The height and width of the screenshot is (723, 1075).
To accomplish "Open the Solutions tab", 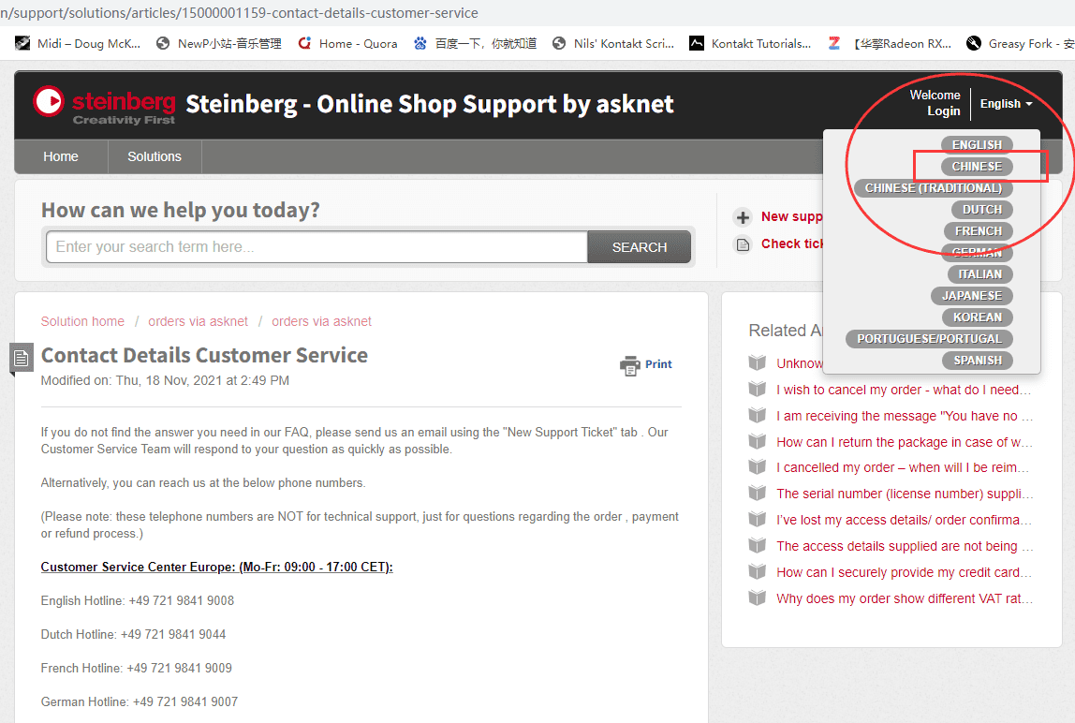I will 155,156.
